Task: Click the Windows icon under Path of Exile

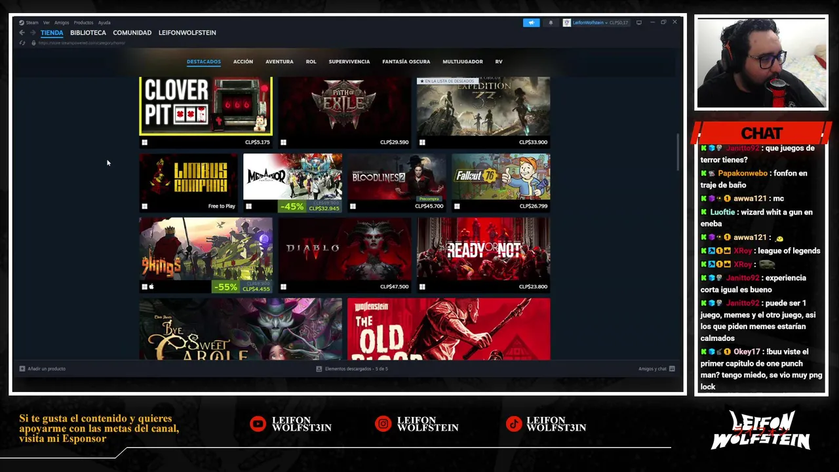Action: [284, 142]
